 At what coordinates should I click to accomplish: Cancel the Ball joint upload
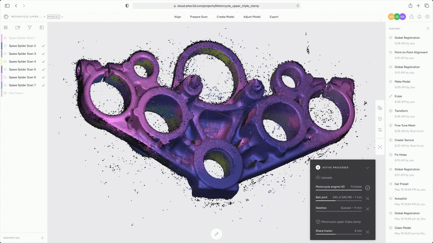(x=367, y=198)
